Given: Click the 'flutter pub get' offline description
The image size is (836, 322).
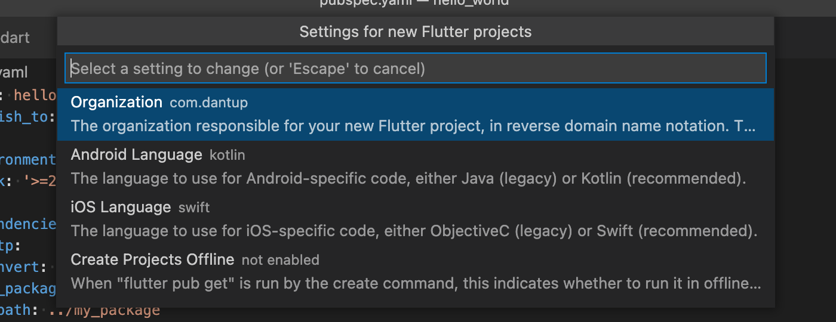Looking at the screenshot, I should (x=416, y=284).
